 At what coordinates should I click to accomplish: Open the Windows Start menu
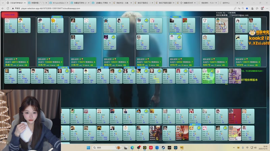(x=88, y=148)
